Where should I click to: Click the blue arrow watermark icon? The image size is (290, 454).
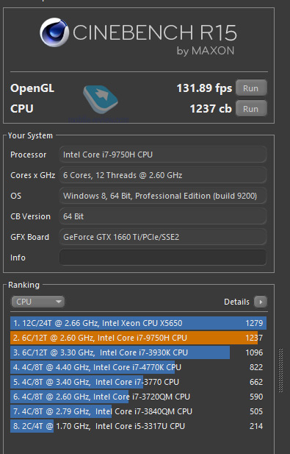[x=101, y=99]
